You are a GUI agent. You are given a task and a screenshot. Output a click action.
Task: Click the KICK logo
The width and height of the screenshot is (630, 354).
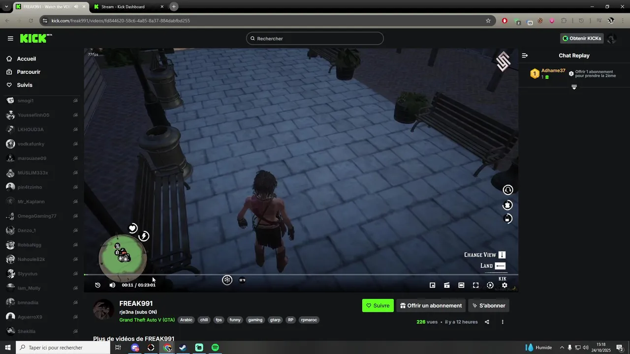36,38
